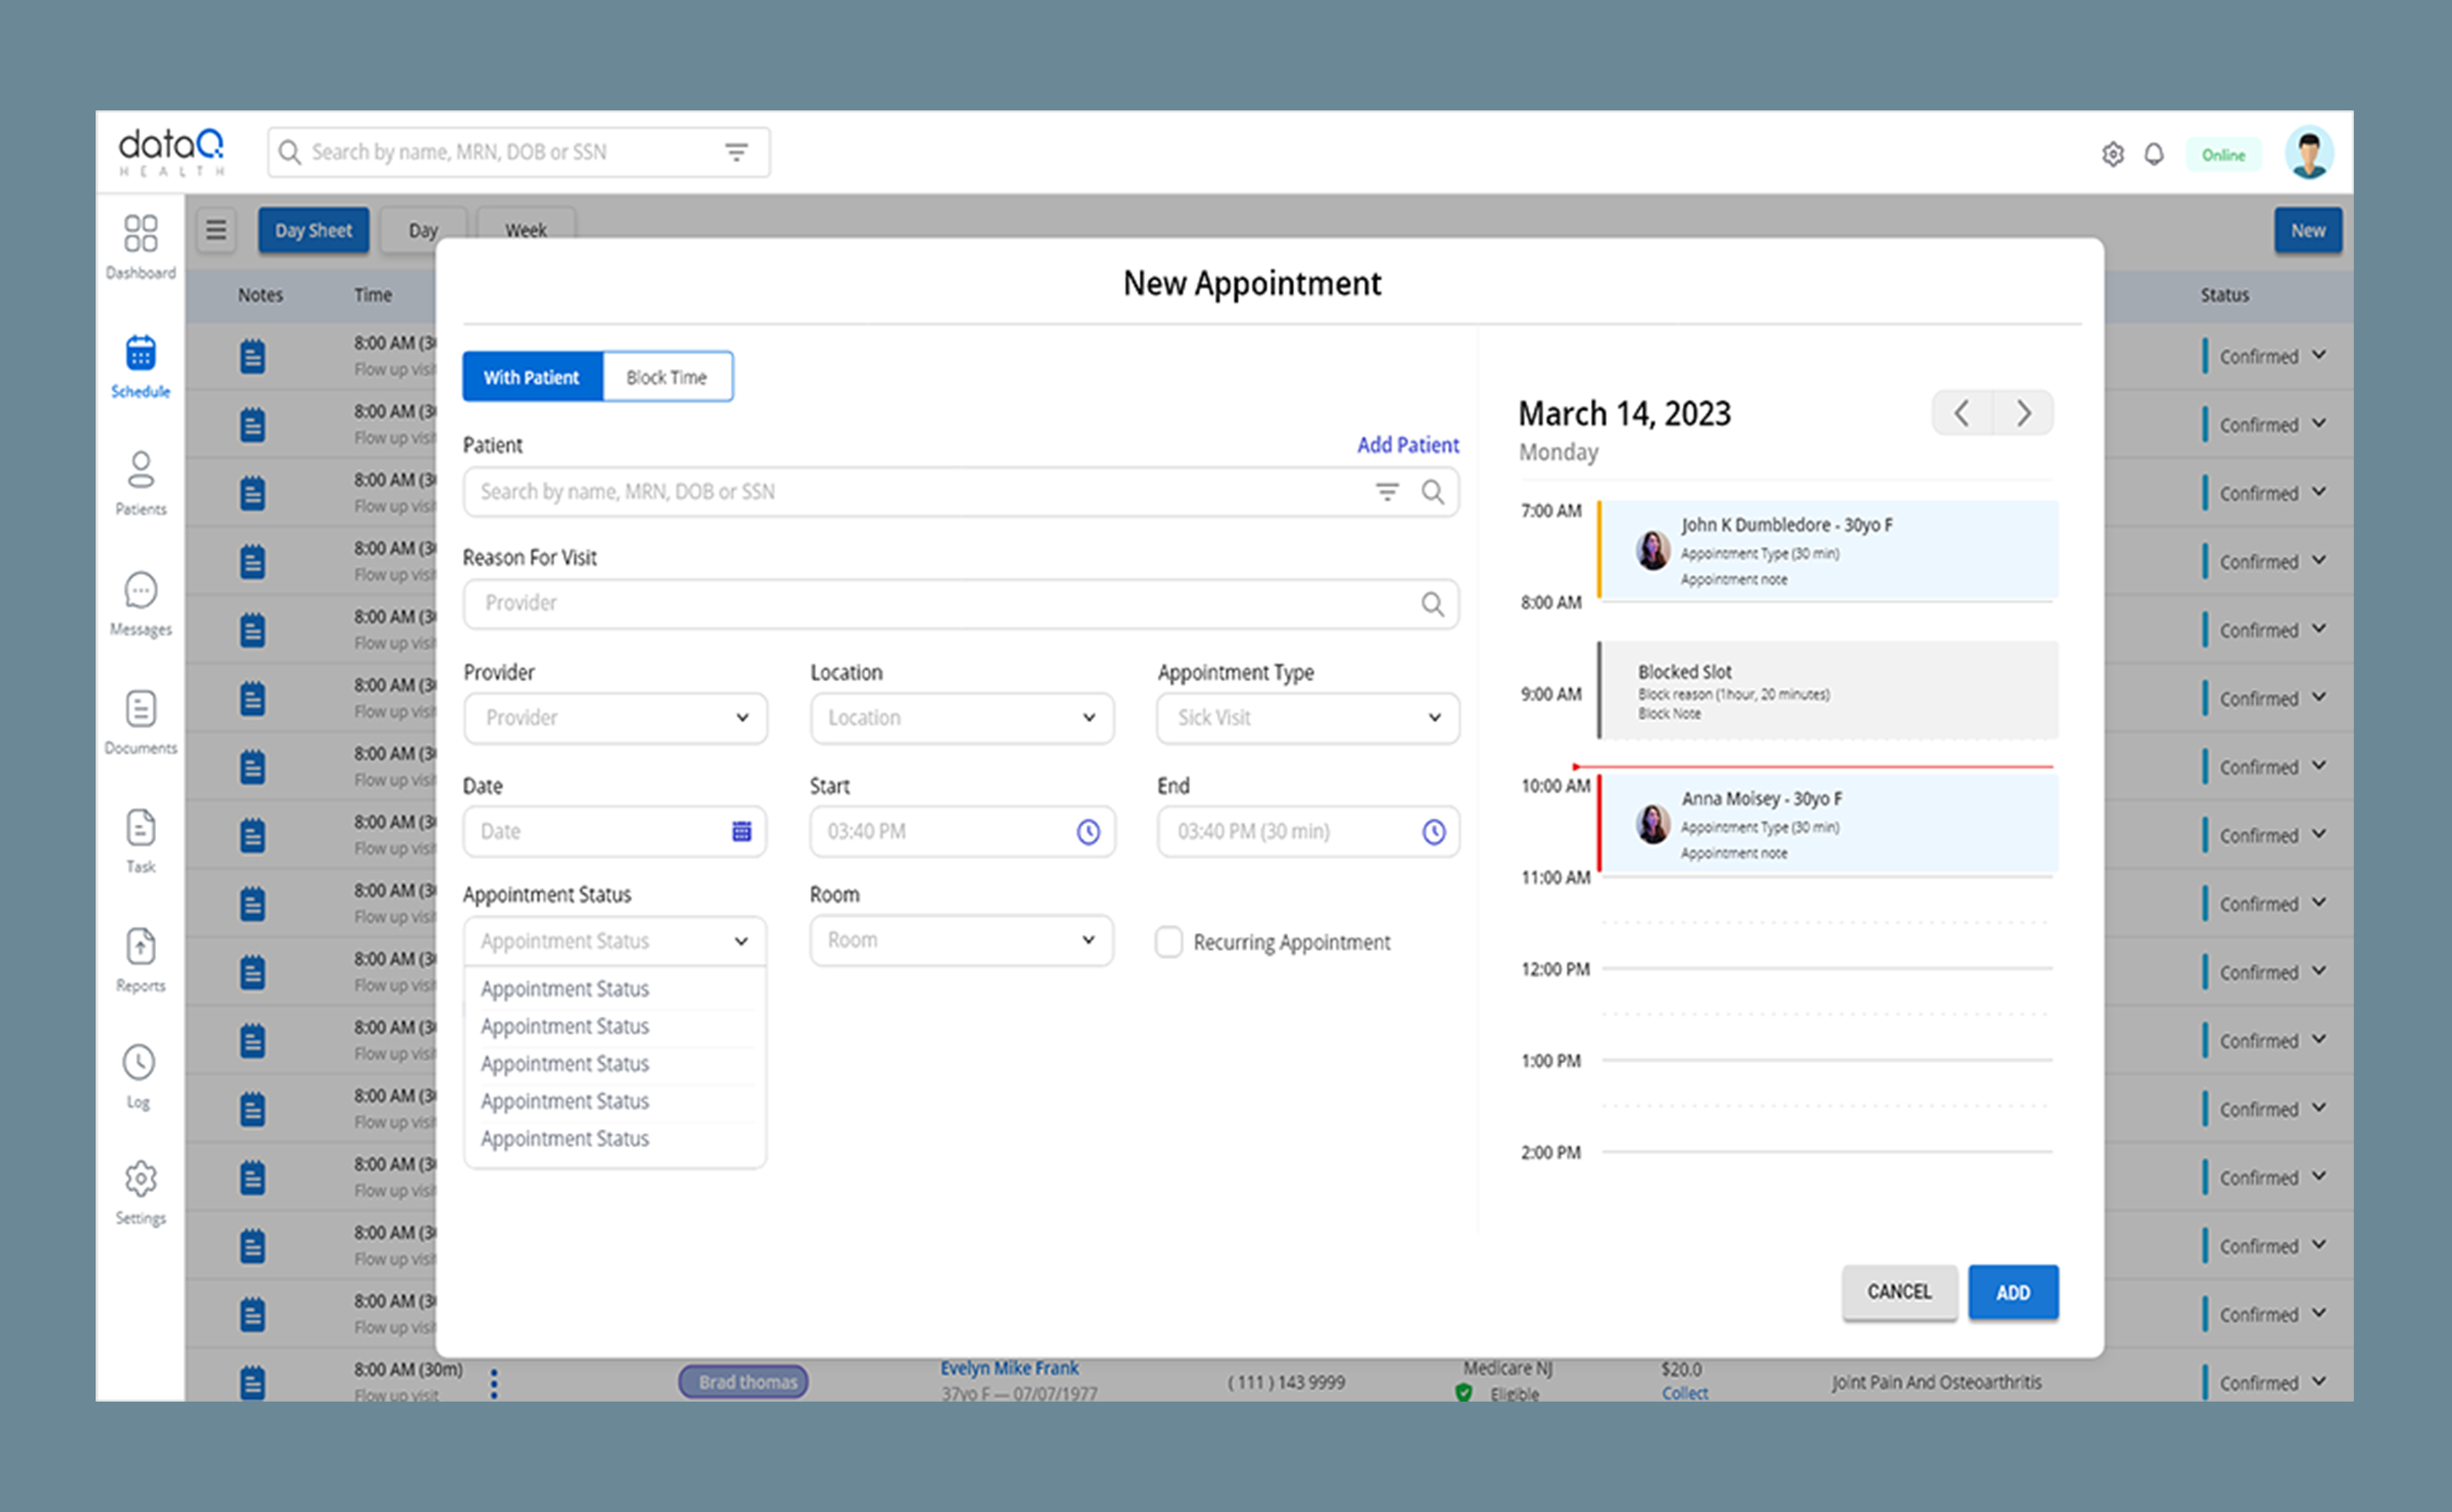Select the With Patient toggle option
2452x1512 pixels.
[532, 377]
